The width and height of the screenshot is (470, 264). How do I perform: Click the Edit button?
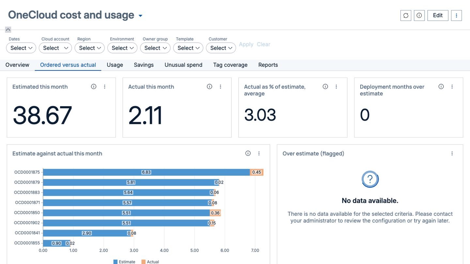click(x=438, y=15)
